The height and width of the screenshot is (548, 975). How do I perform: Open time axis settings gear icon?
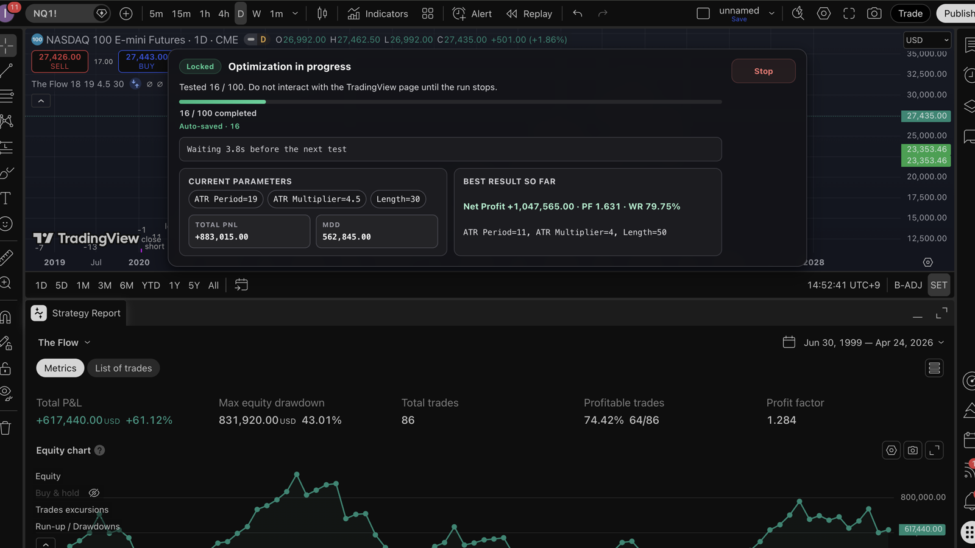(x=927, y=262)
